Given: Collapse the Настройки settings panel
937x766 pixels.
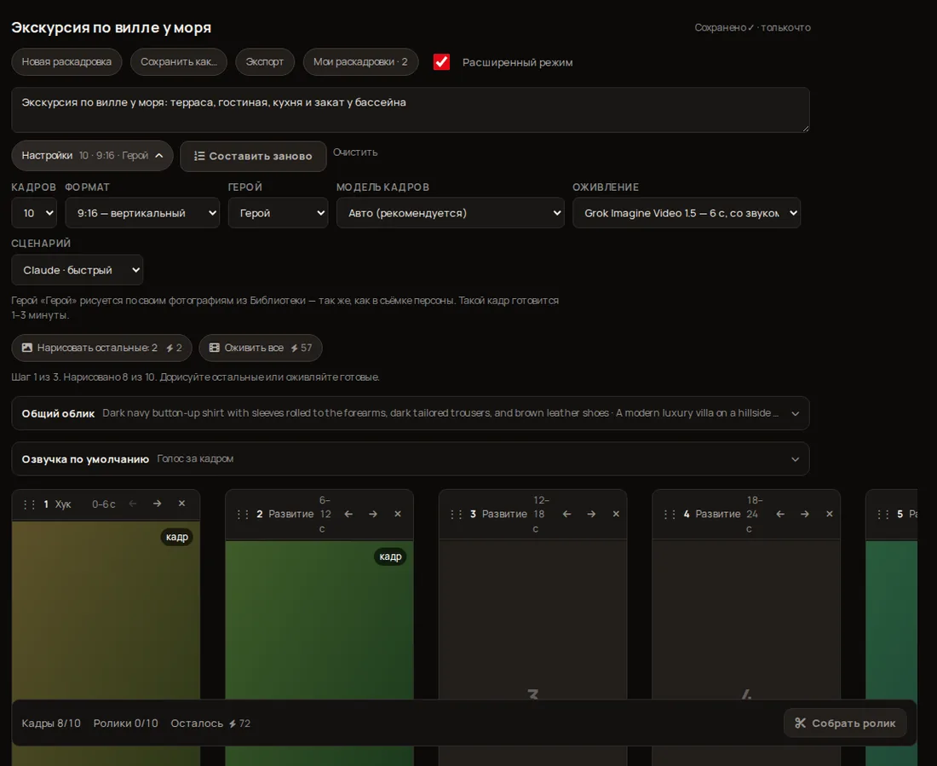Looking at the screenshot, I should [92, 155].
